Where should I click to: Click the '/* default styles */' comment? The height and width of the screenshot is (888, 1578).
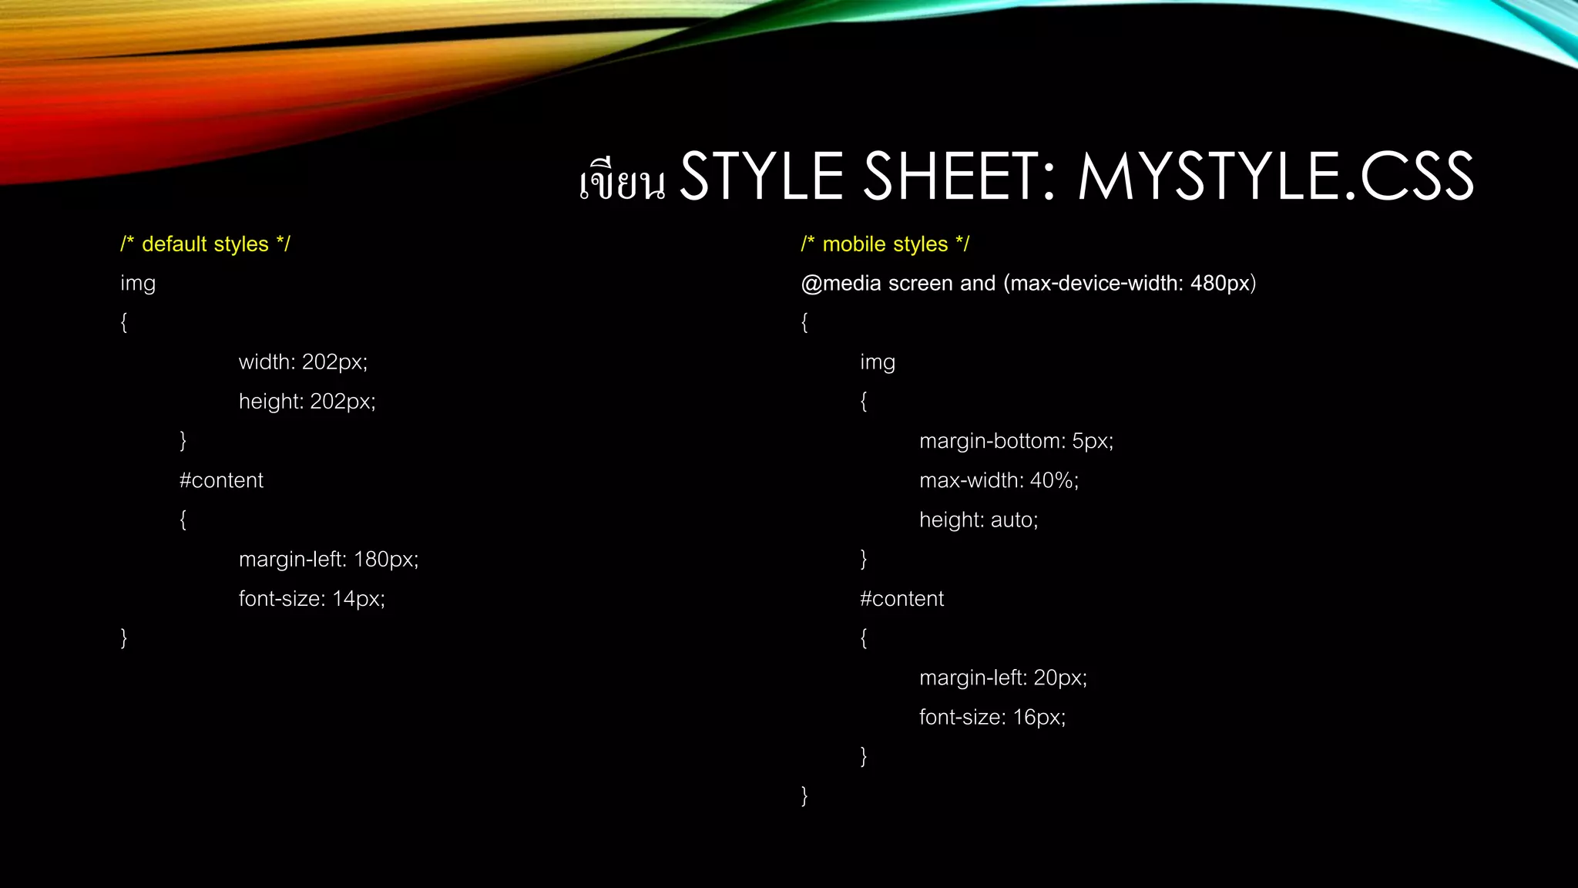click(205, 244)
